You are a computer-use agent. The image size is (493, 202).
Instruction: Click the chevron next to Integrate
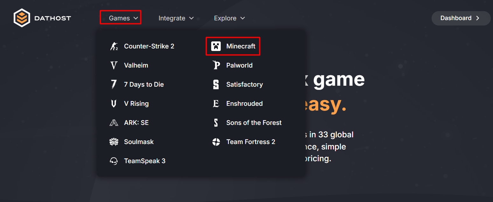pyautogui.click(x=191, y=18)
